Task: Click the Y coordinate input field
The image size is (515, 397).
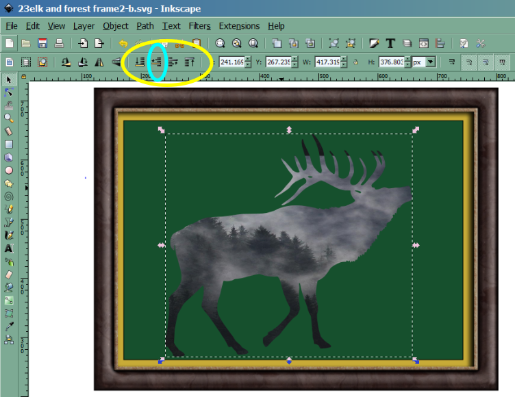Action: click(279, 62)
